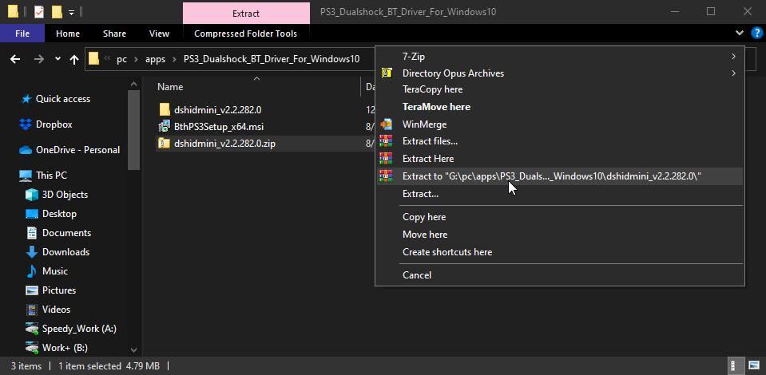Switch to large thumbnails view icon
Image resolution: width=766 pixels, height=375 pixels.
(754, 365)
